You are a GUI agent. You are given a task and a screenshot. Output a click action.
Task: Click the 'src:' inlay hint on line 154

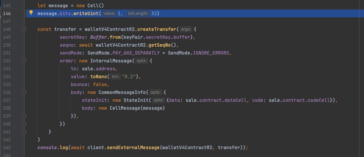tap(115, 77)
